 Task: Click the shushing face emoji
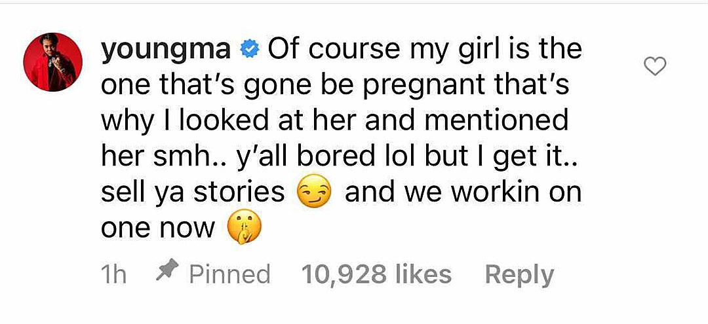[x=244, y=228]
